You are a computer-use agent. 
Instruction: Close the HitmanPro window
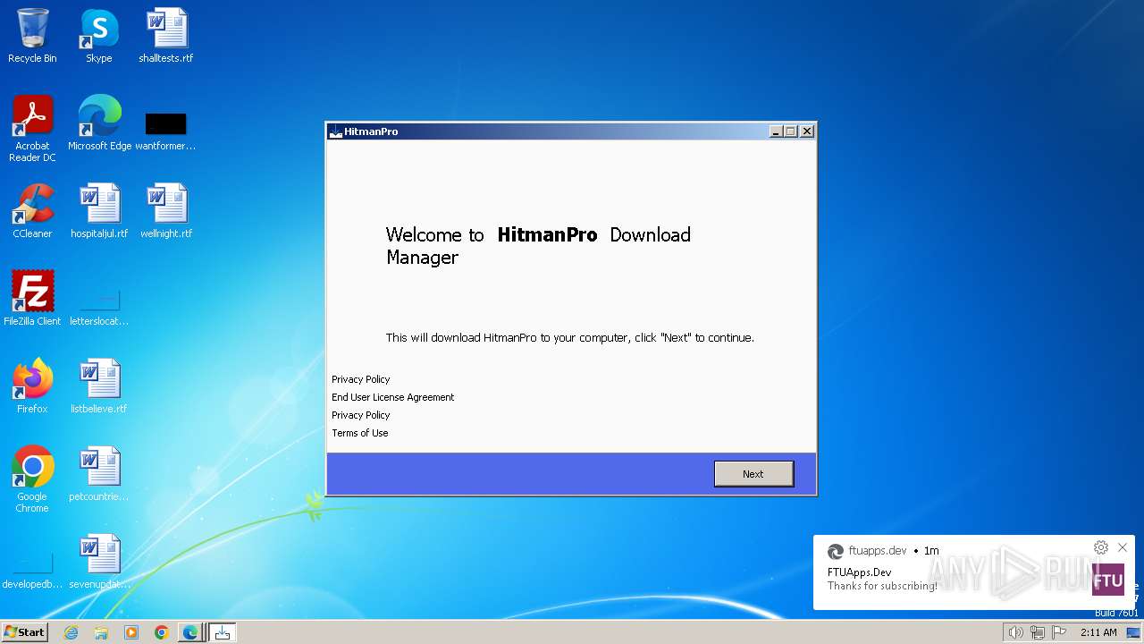pyautogui.click(x=807, y=131)
